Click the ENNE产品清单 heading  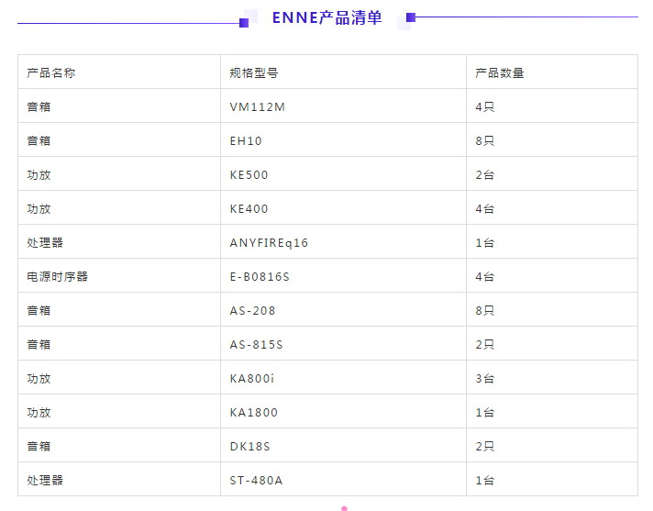[x=326, y=17]
